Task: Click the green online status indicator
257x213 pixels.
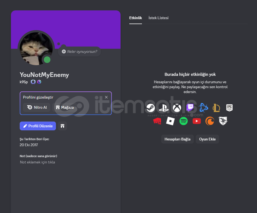Action: (x=47, y=60)
